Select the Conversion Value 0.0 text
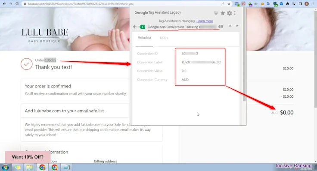Viewport: 317px width, 171px height. (x=184, y=71)
